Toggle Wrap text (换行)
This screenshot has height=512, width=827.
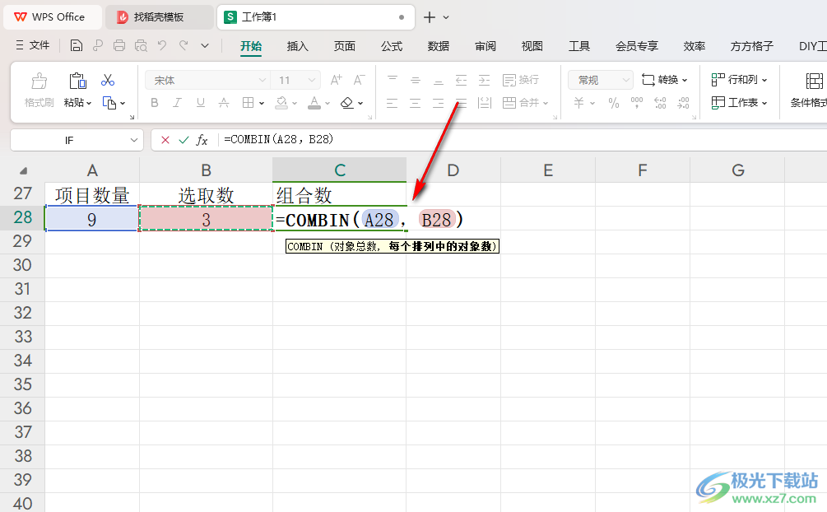(x=521, y=80)
